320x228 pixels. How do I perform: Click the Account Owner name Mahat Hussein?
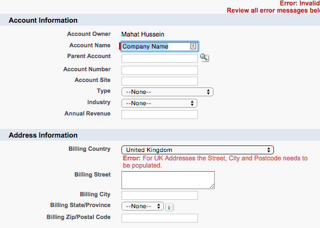point(142,34)
